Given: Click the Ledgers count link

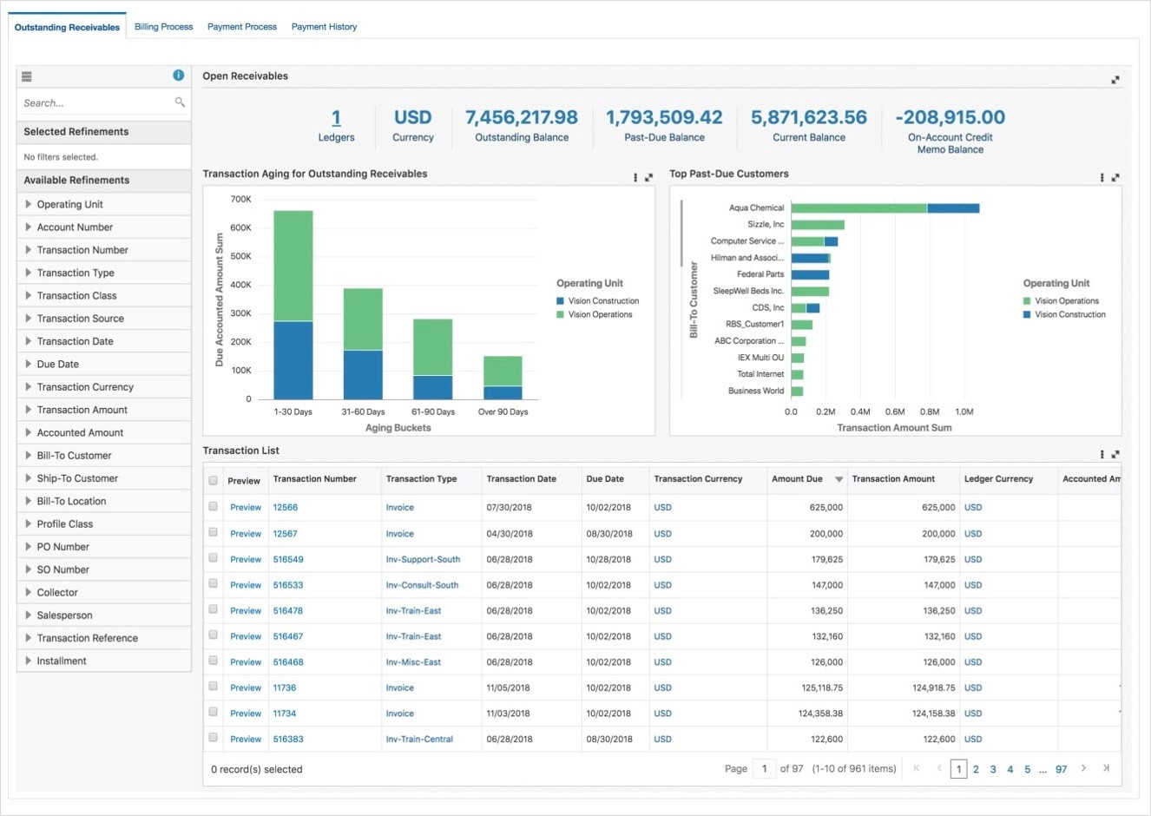Looking at the screenshot, I should [x=336, y=117].
